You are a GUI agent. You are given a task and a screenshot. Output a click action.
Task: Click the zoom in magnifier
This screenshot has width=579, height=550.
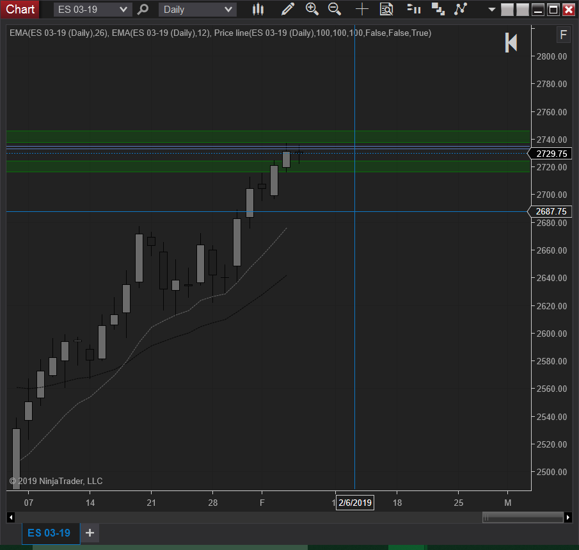click(x=312, y=9)
